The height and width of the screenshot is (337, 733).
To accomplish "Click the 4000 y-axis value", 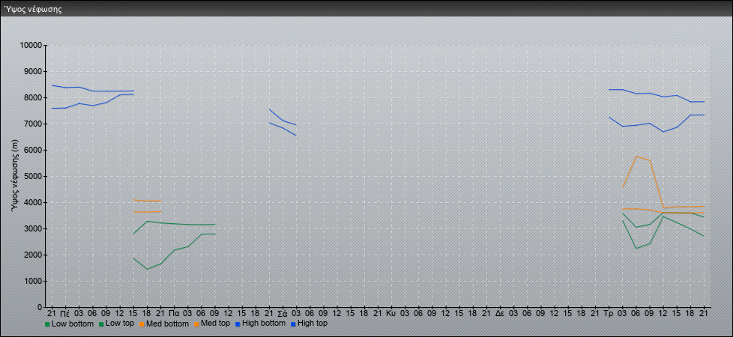I will [33, 202].
